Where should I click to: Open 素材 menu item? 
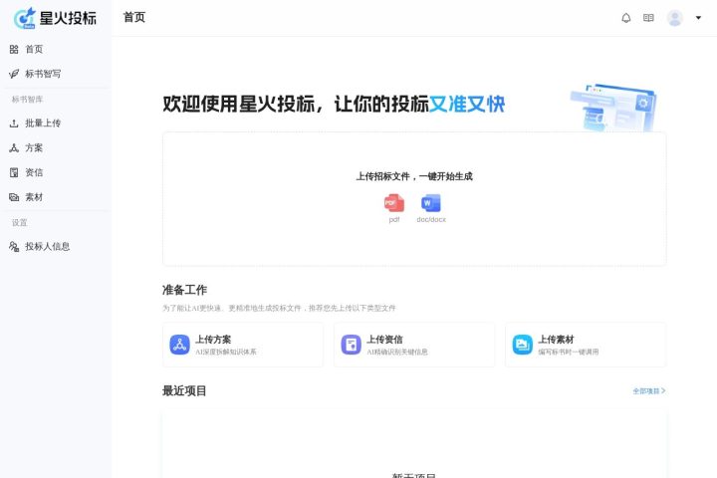point(34,197)
